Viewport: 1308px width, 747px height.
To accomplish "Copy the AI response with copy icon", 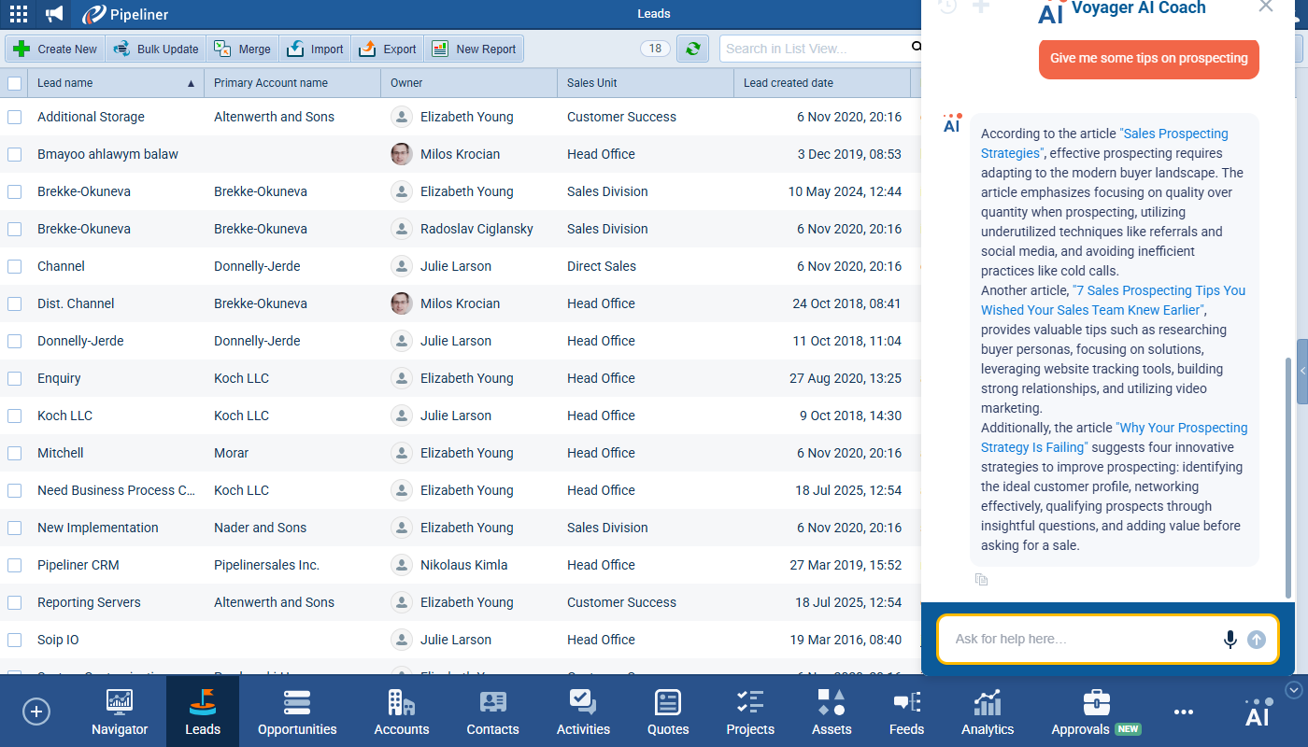I will 981,580.
